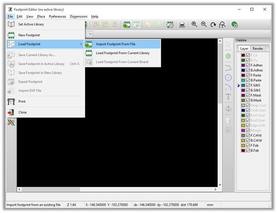Screen dimensions: 277x213
Task: Click the high contrast mode icon in left toolbar
Action: point(11,123)
